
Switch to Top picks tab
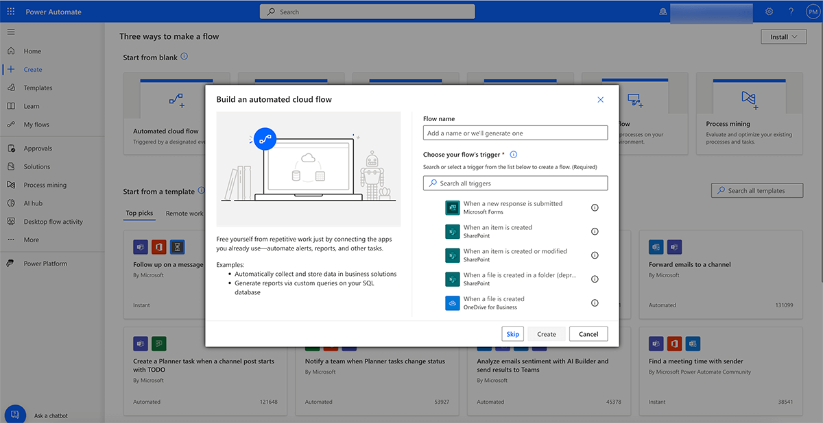pos(139,214)
